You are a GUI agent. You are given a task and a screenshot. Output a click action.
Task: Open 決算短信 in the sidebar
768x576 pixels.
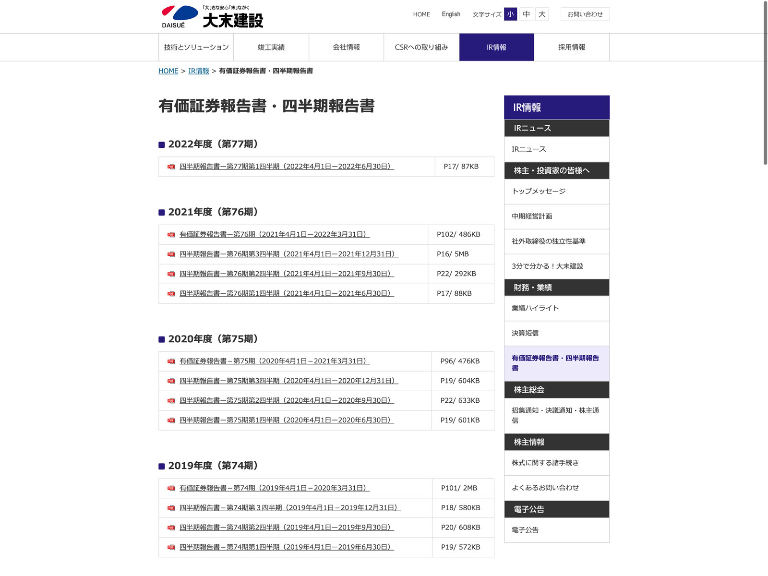pyautogui.click(x=525, y=333)
